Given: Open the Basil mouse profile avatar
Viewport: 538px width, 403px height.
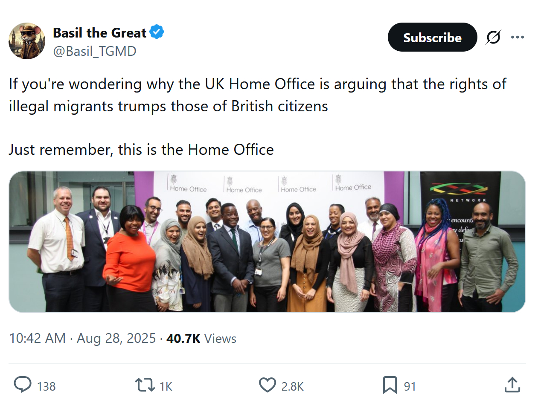Looking at the screenshot, I should [27, 41].
